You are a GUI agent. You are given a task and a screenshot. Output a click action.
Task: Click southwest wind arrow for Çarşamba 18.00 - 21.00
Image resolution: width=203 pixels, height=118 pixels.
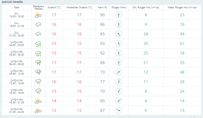[x=119, y=101]
